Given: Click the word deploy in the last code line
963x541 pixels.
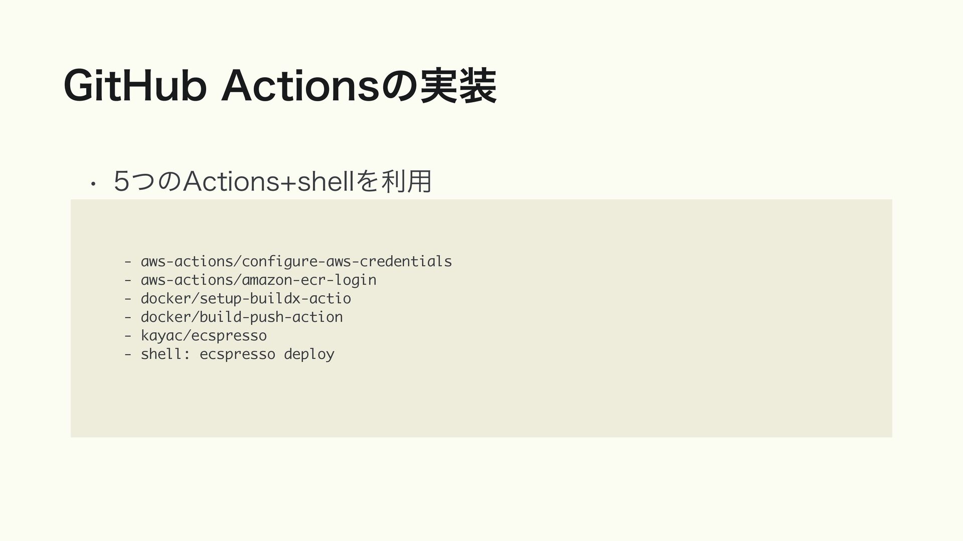Looking at the screenshot, I should click(309, 355).
